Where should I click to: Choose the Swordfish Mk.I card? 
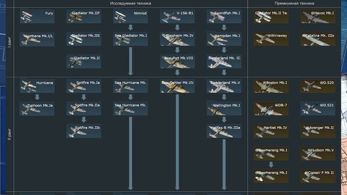point(224,16)
